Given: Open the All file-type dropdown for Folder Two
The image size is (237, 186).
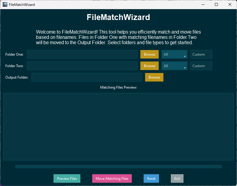Looking at the screenshot, I should coord(174,66).
